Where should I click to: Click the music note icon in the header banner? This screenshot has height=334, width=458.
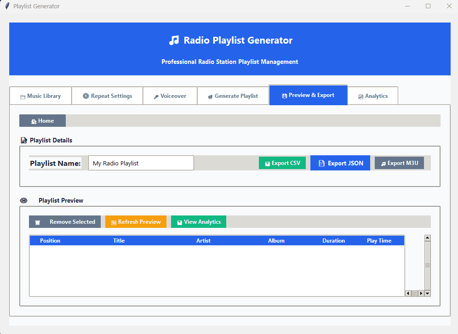point(174,40)
